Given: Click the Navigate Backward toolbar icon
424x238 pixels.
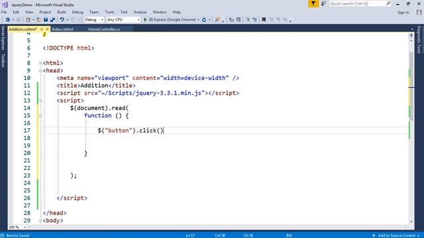Looking at the screenshot, I should 7,20.
